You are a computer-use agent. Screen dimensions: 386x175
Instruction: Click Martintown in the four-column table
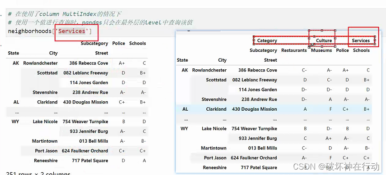[x=214, y=148]
